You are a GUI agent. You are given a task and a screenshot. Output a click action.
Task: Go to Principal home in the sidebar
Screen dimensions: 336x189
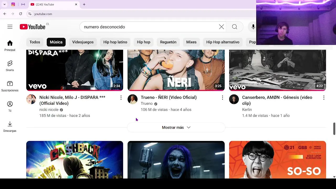(10, 46)
